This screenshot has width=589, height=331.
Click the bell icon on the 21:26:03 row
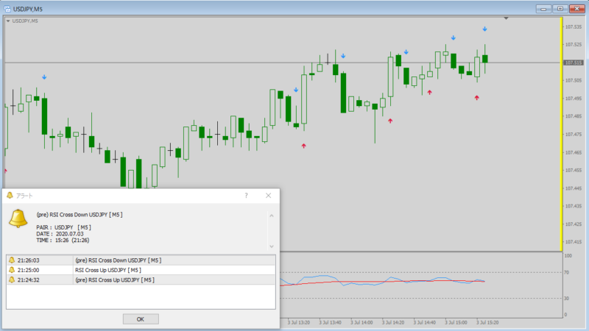click(12, 260)
